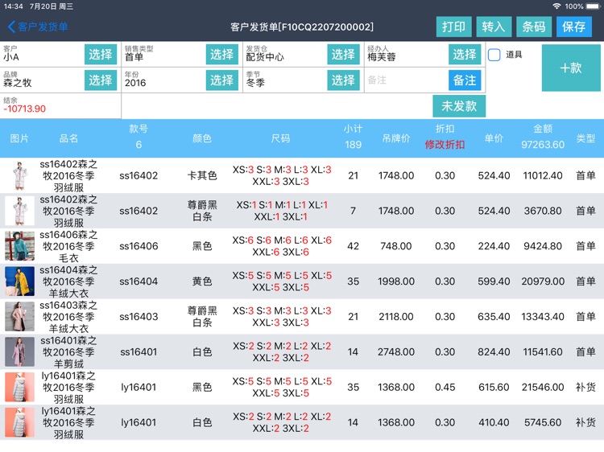The image size is (604, 452).
Task: Click the 条码 button
Action: [x=534, y=27]
